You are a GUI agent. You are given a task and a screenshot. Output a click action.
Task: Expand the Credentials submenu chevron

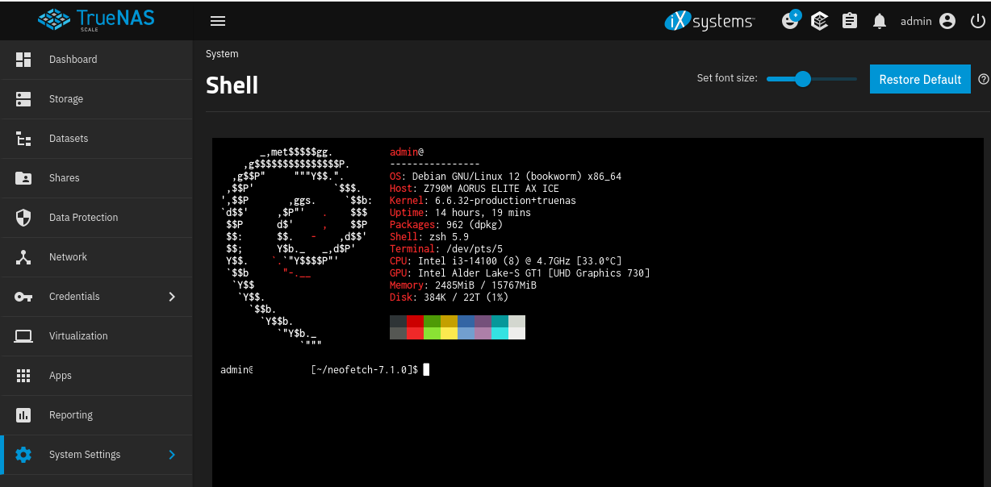172,296
